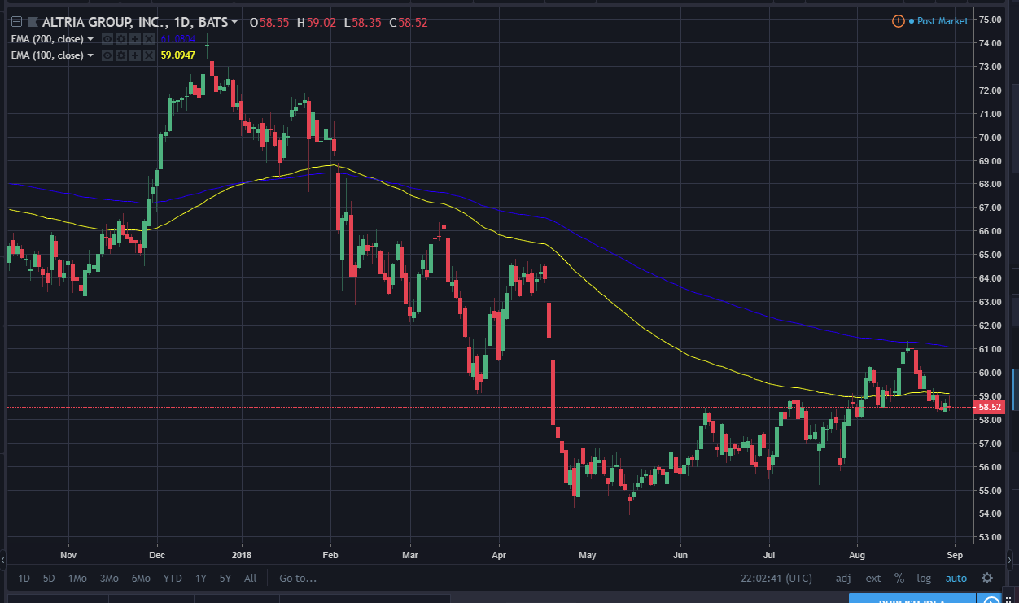The width and height of the screenshot is (1019, 603).
Task: Expand the Altria Group title dropdown arrow
Action: click(x=234, y=22)
